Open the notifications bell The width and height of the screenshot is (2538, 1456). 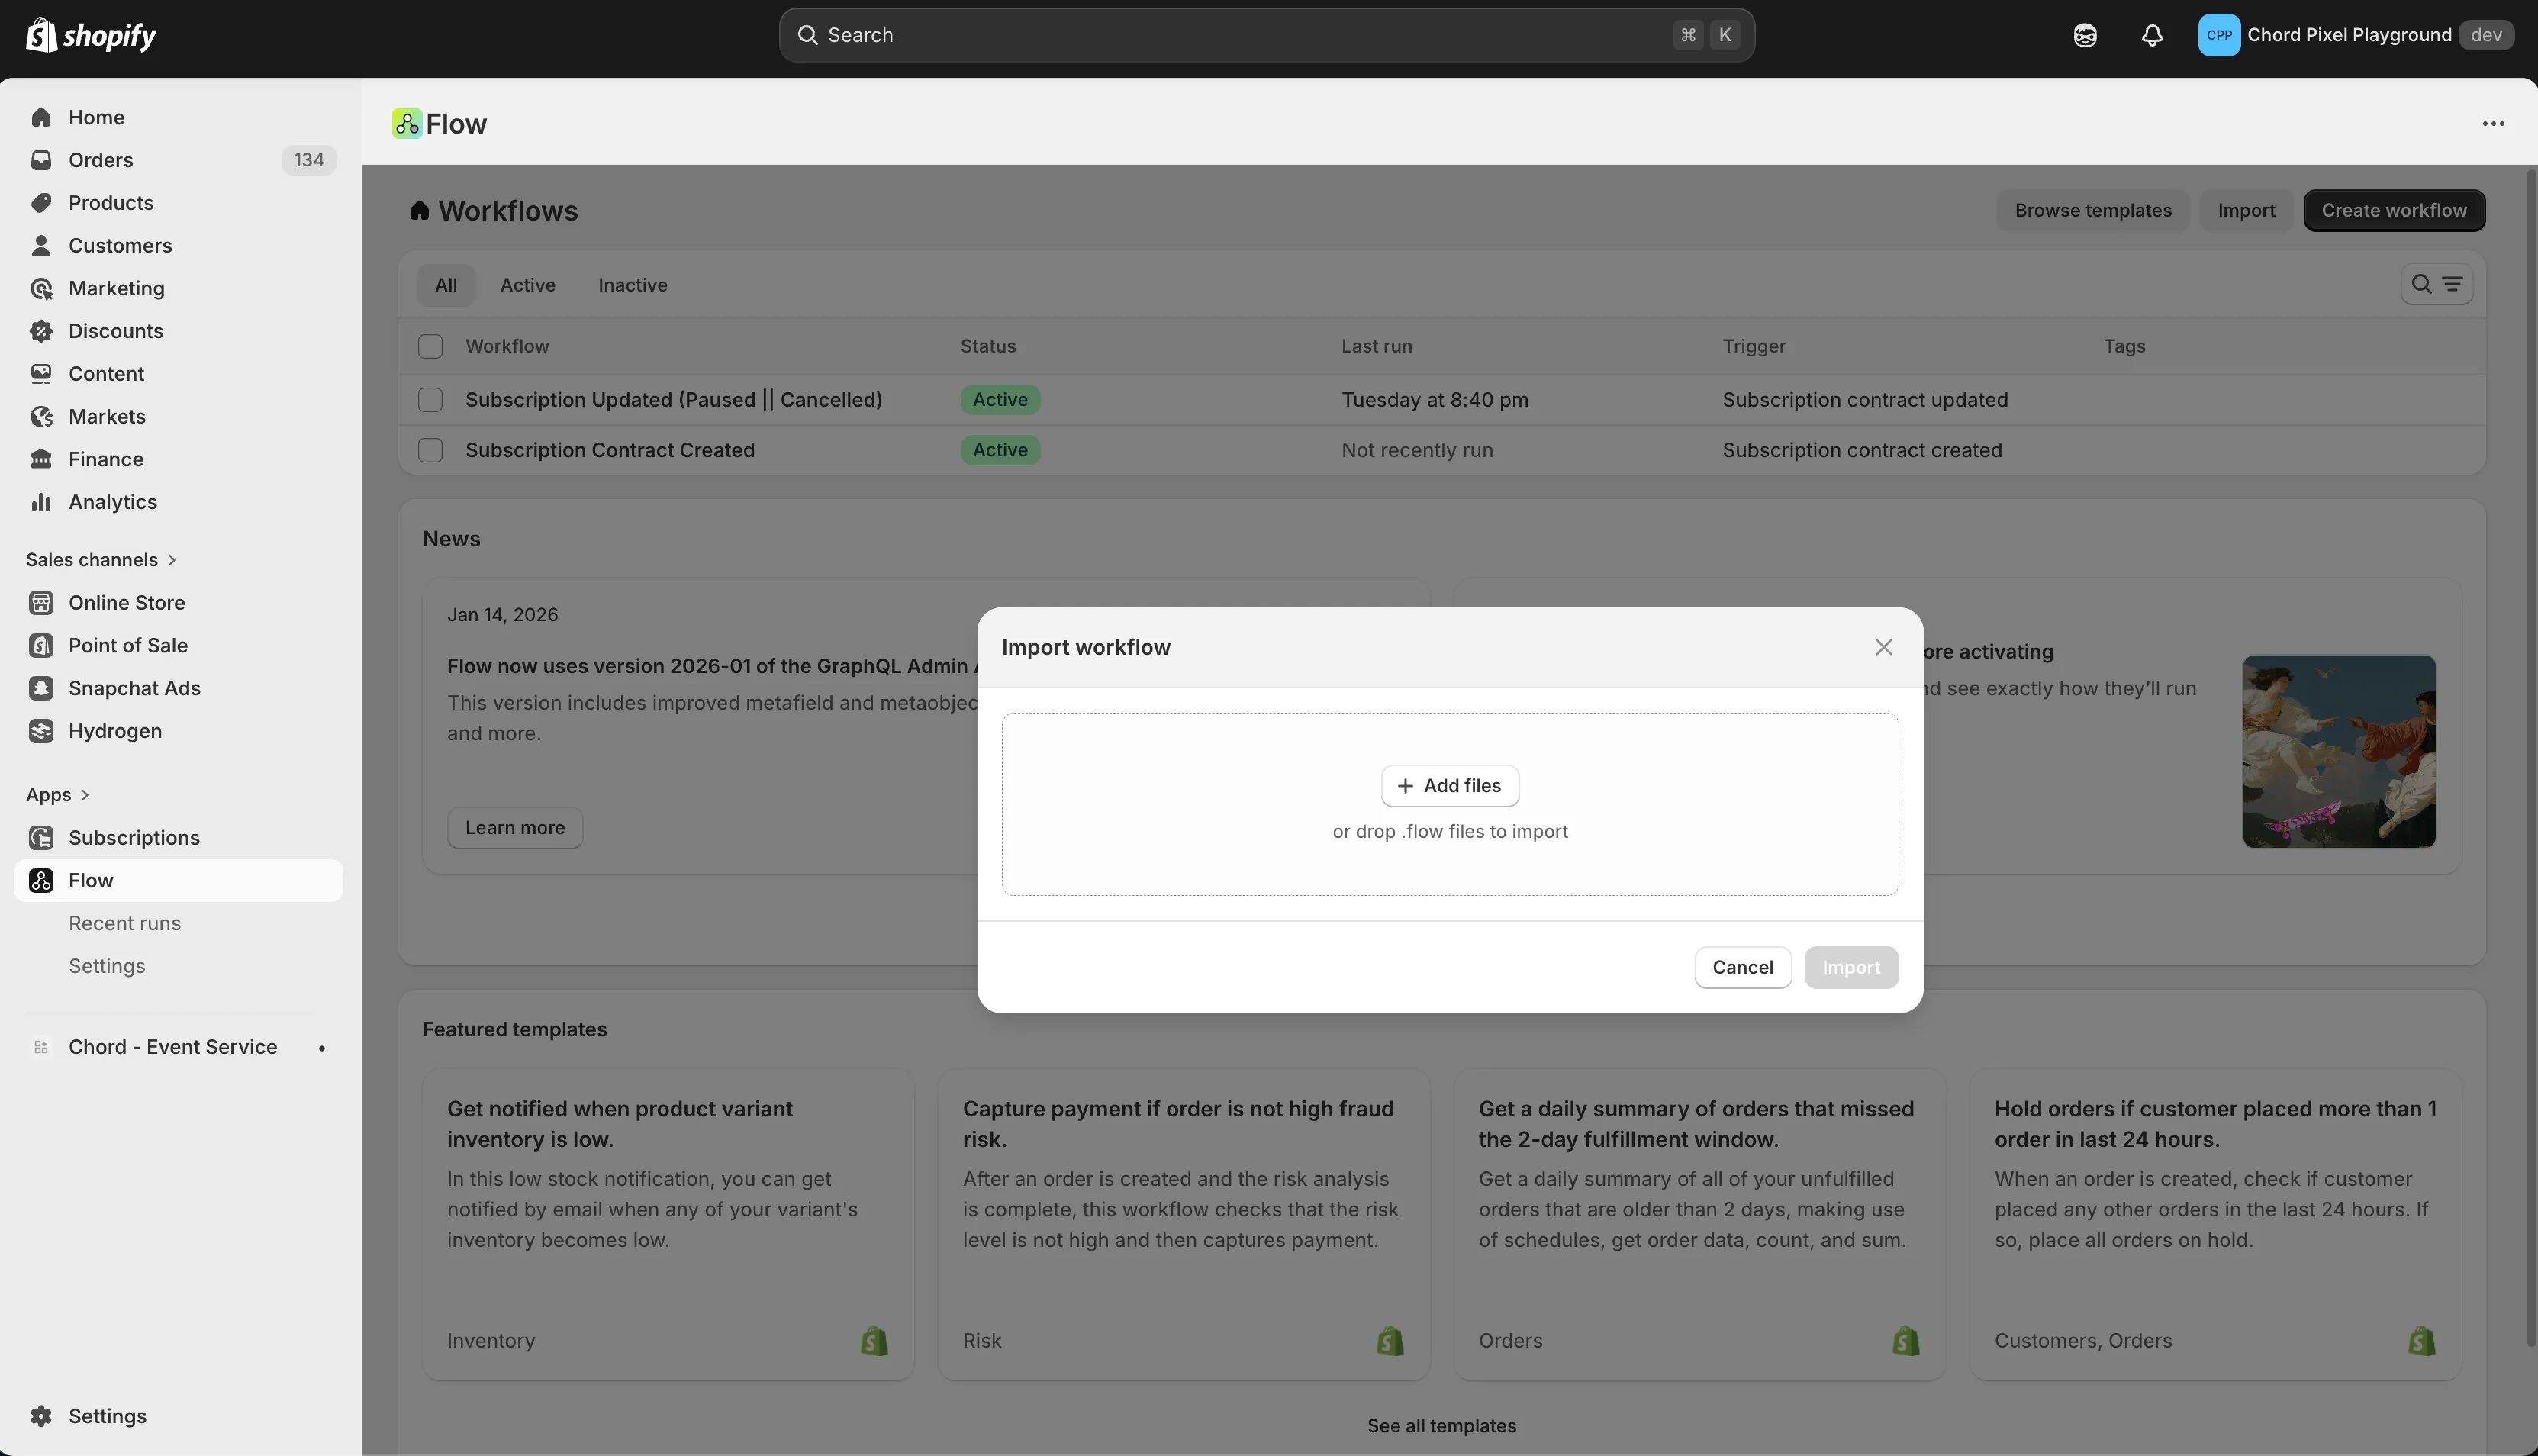pos(2152,35)
